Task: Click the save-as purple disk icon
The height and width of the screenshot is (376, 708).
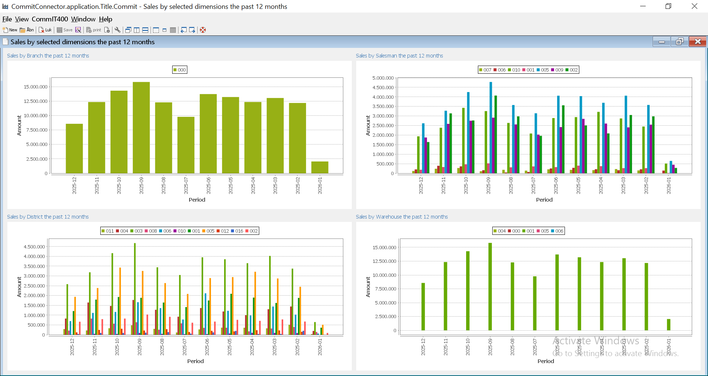Action: pos(78,30)
